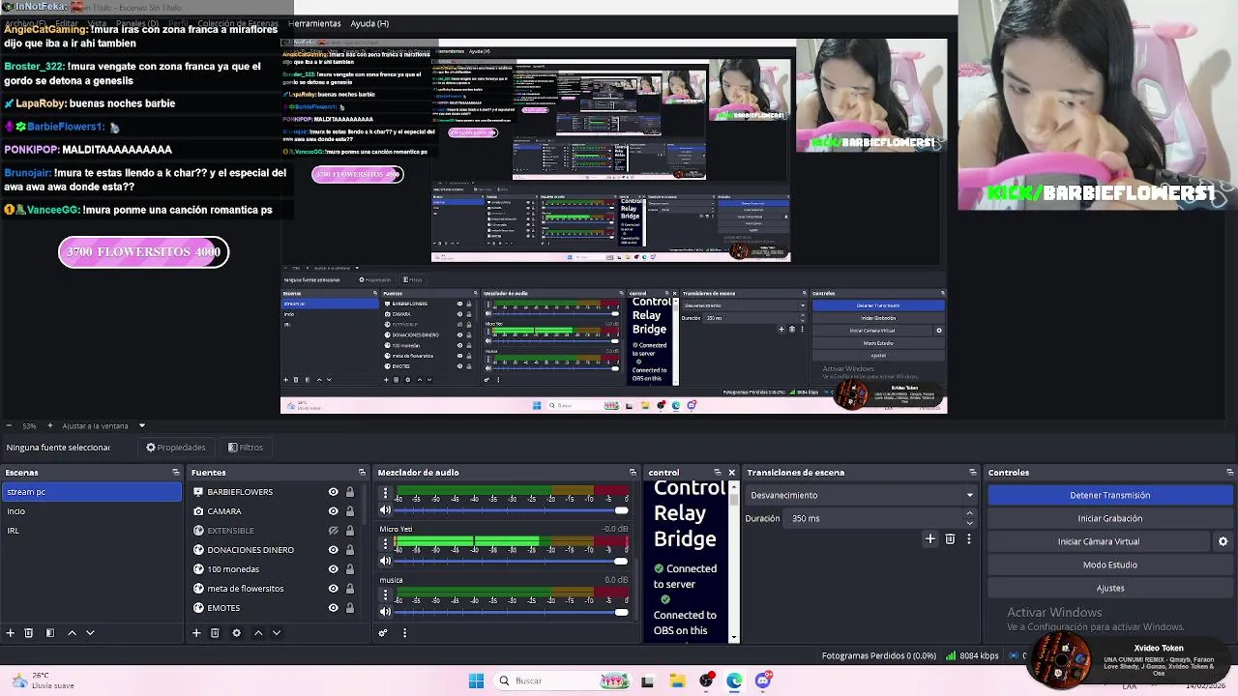
Task: Increase transition Duración with up arrow
Action: (972, 514)
